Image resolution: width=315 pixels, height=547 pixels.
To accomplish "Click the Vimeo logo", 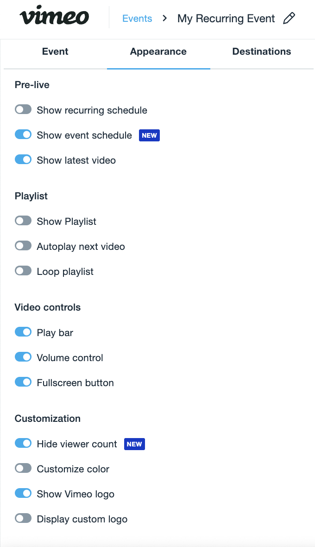I will pyautogui.click(x=54, y=16).
